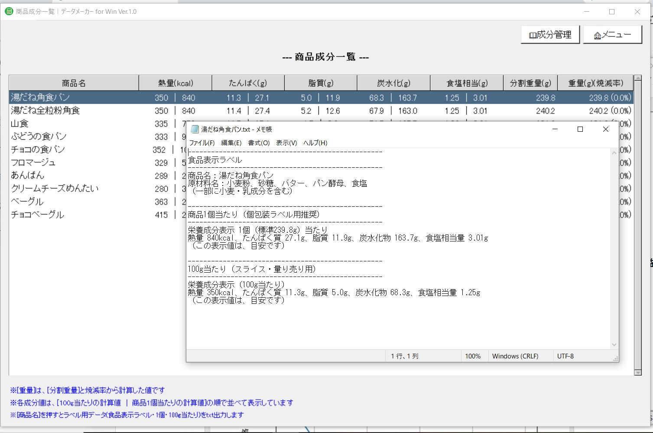The height and width of the screenshot is (433, 653).
Task: Open 書式(O) menu in Notepad
Action: click(x=259, y=143)
